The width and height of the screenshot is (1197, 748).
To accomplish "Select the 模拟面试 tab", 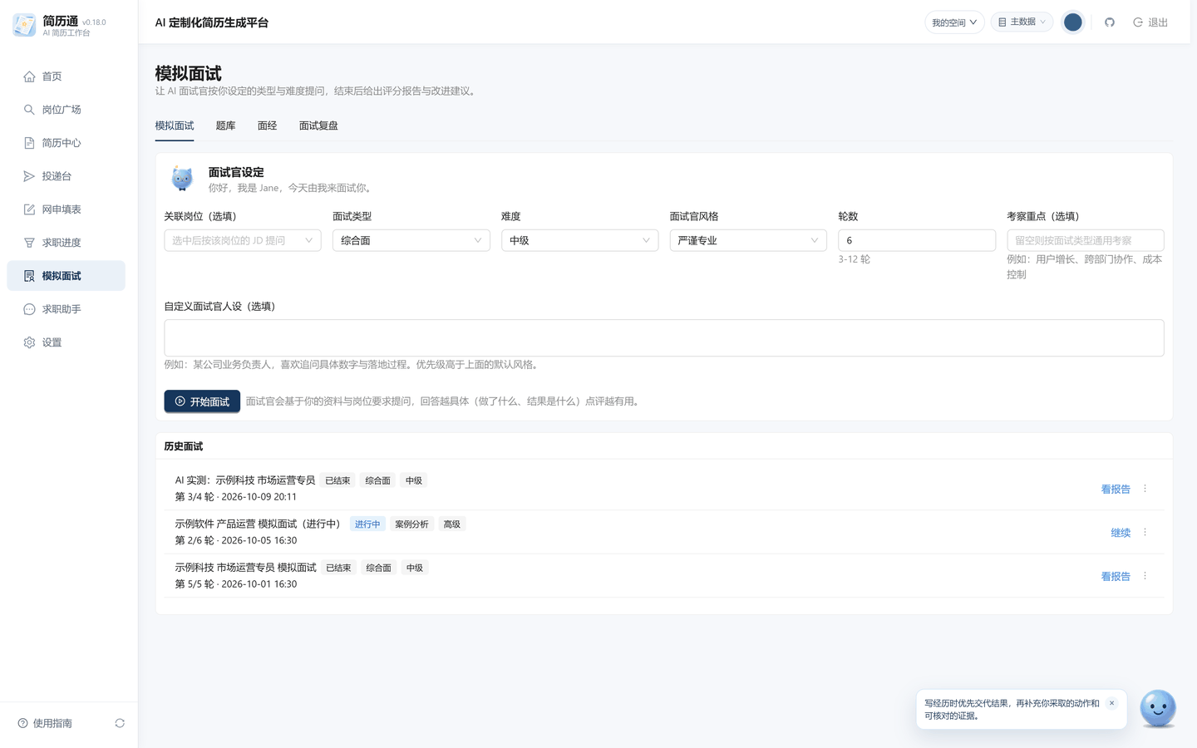I will tap(175, 125).
